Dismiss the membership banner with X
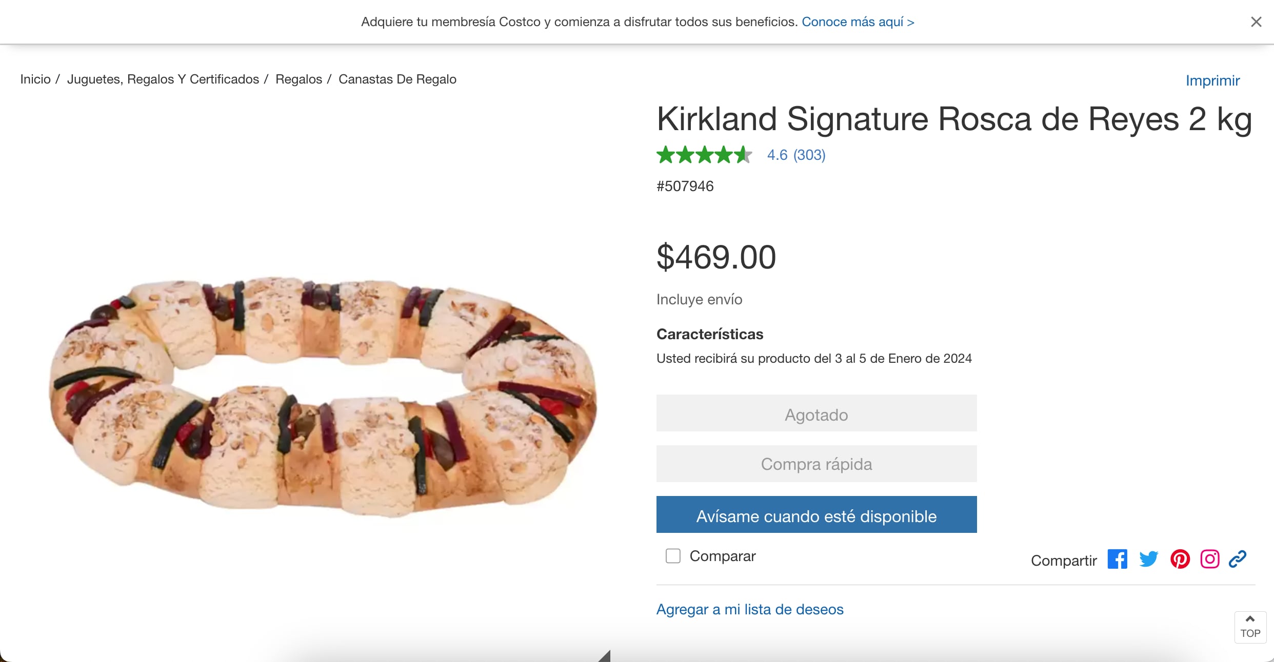The height and width of the screenshot is (662, 1274). click(1256, 22)
